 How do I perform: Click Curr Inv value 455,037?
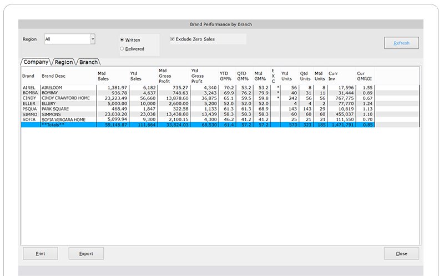coord(345,114)
